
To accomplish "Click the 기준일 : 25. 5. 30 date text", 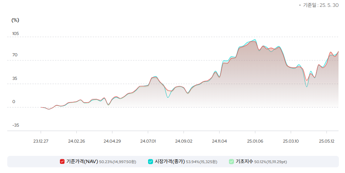I will 321,5.
